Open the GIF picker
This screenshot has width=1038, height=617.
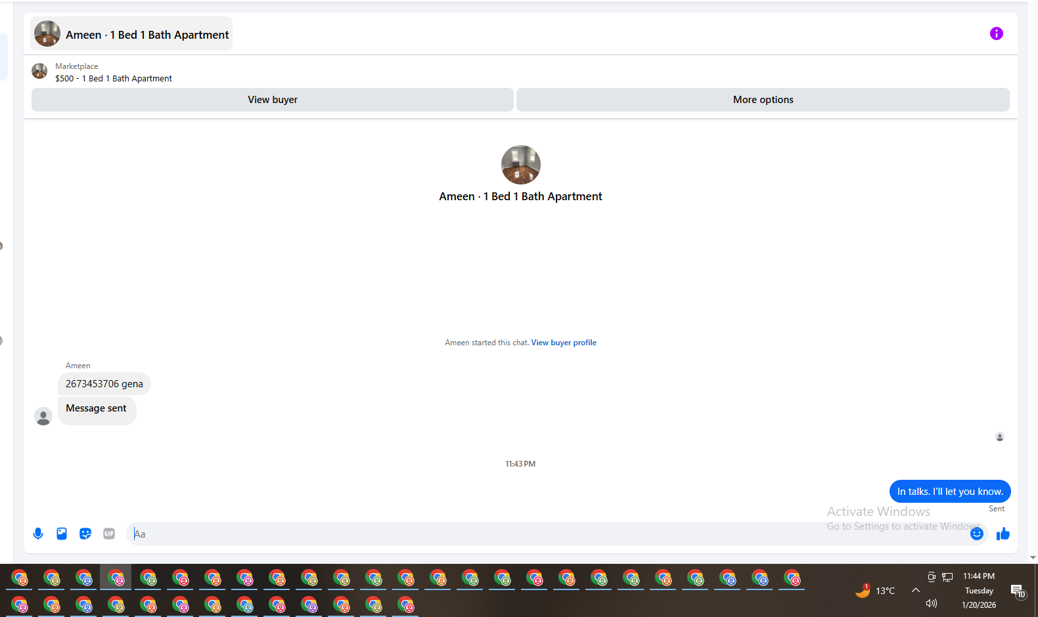click(x=109, y=534)
